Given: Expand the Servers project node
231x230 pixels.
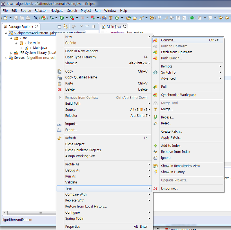Looking at the screenshot, I should [6, 58].
